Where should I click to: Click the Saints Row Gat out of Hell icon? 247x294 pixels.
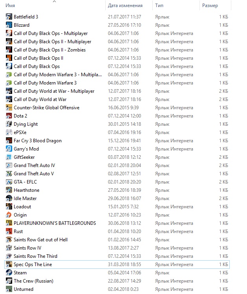click(x=9, y=239)
